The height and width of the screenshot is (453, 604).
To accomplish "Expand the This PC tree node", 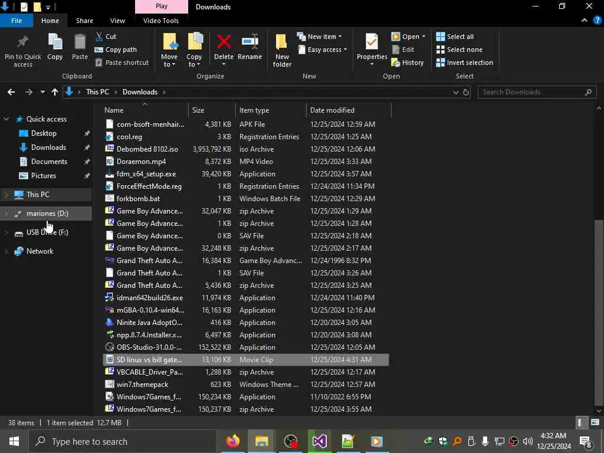I will (6, 195).
